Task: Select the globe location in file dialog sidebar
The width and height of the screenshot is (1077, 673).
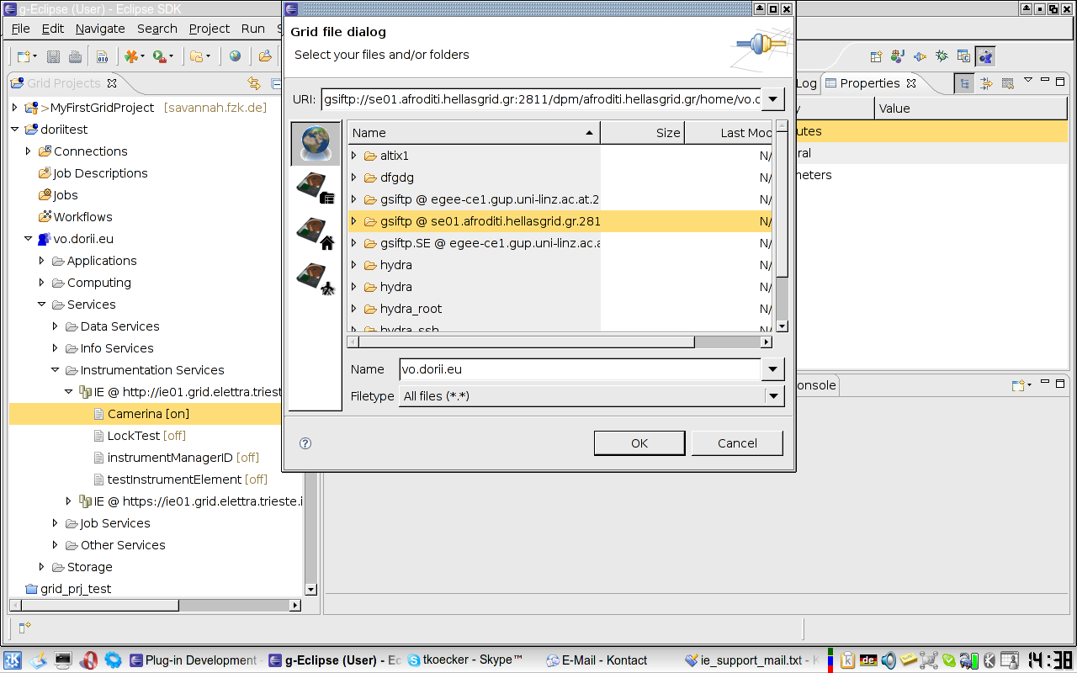Action: pos(315,144)
